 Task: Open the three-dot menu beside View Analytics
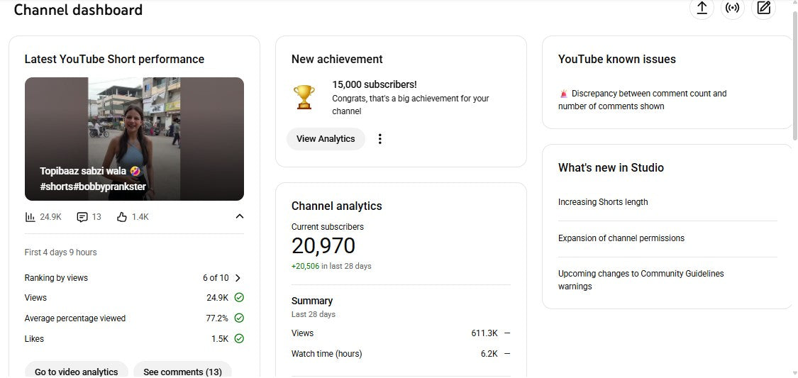pos(379,139)
